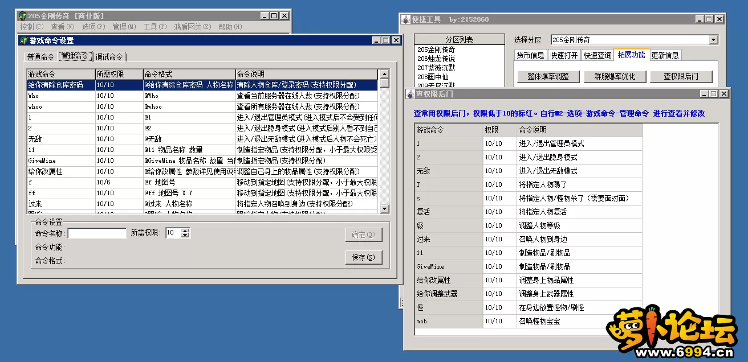Open the 更新信息 tab
The image size is (748, 362).
[665, 55]
